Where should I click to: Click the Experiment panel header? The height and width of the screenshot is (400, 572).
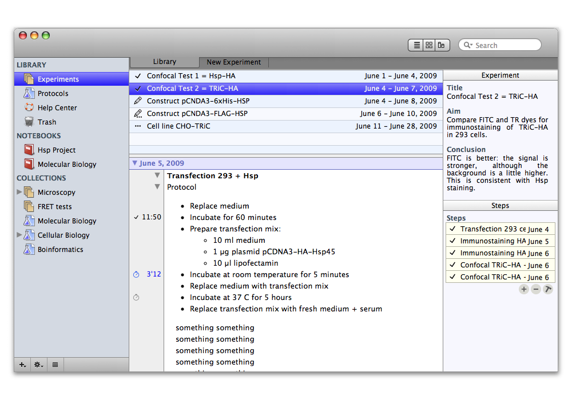pos(500,75)
